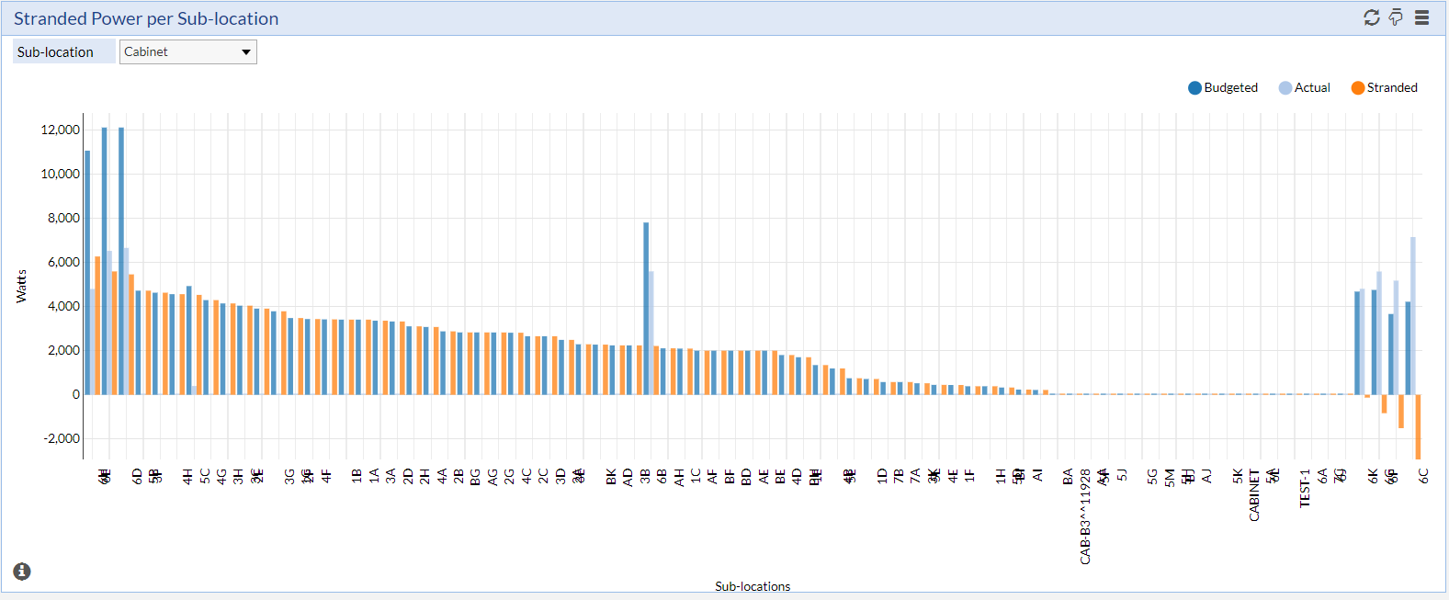Click the info icon at bottom left
Viewport: 1449px width, 600px height.
point(22,572)
